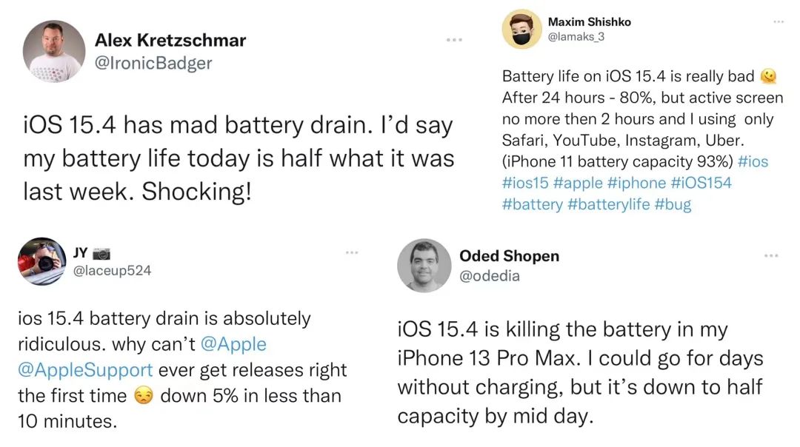
Task: Click the @IronicBadger handle
Action: (153, 63)
